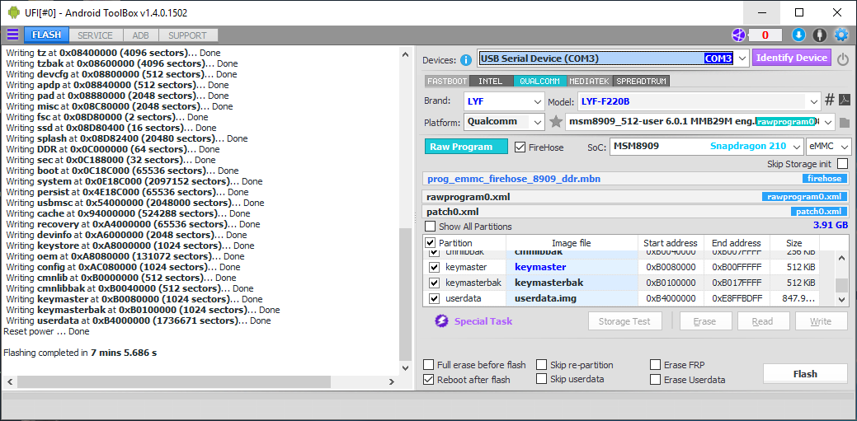Enable Skip Storage init checkbox

pos(842,164)
